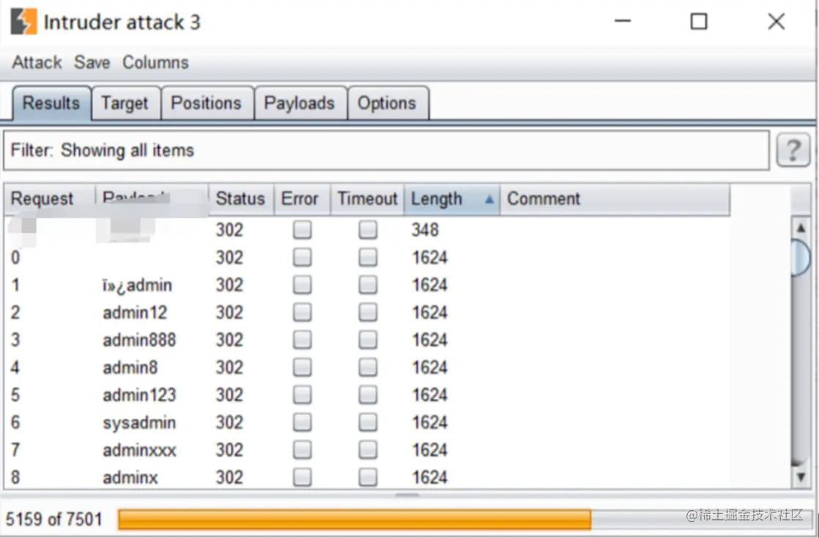
Task: Toggle Timeout checkbox in the 348 length row
Action: click(x=368, y=230)
